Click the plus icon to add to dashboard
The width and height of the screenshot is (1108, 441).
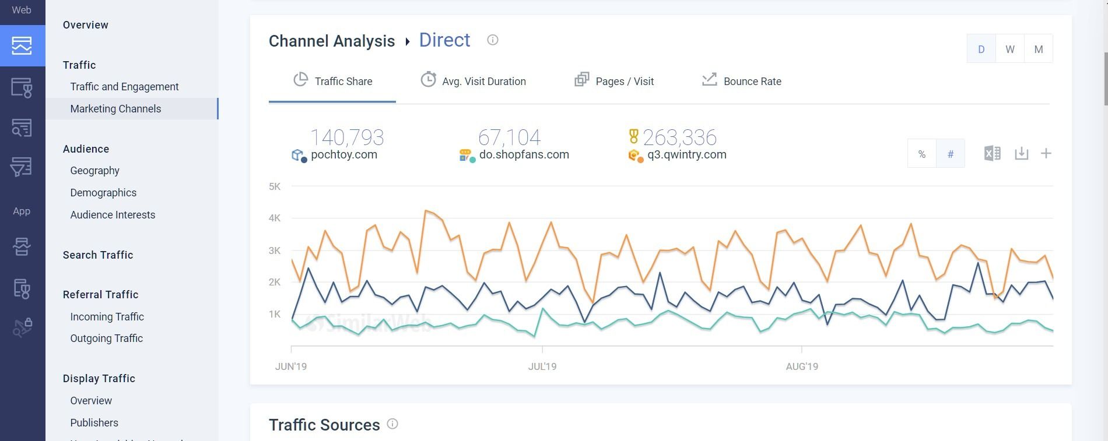1046,153
